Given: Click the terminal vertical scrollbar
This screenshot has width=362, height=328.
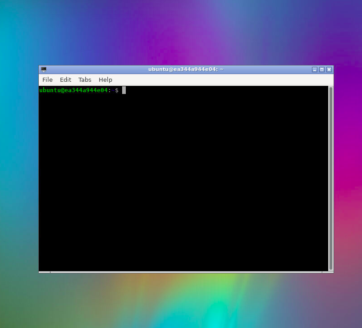Looking at the screenshot, I should 330,178.
